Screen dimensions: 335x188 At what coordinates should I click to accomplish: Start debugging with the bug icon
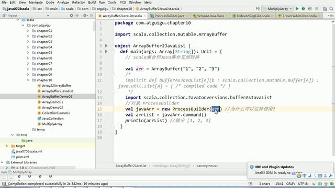(x=304, y=8)
